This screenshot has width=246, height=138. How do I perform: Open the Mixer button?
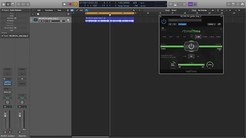(x=23, y=4)
